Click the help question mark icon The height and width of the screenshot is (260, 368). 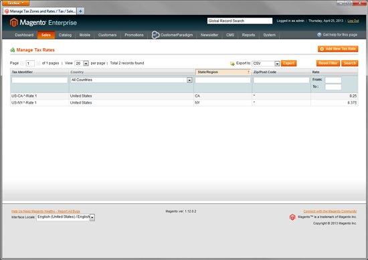[x=319, y=35]
